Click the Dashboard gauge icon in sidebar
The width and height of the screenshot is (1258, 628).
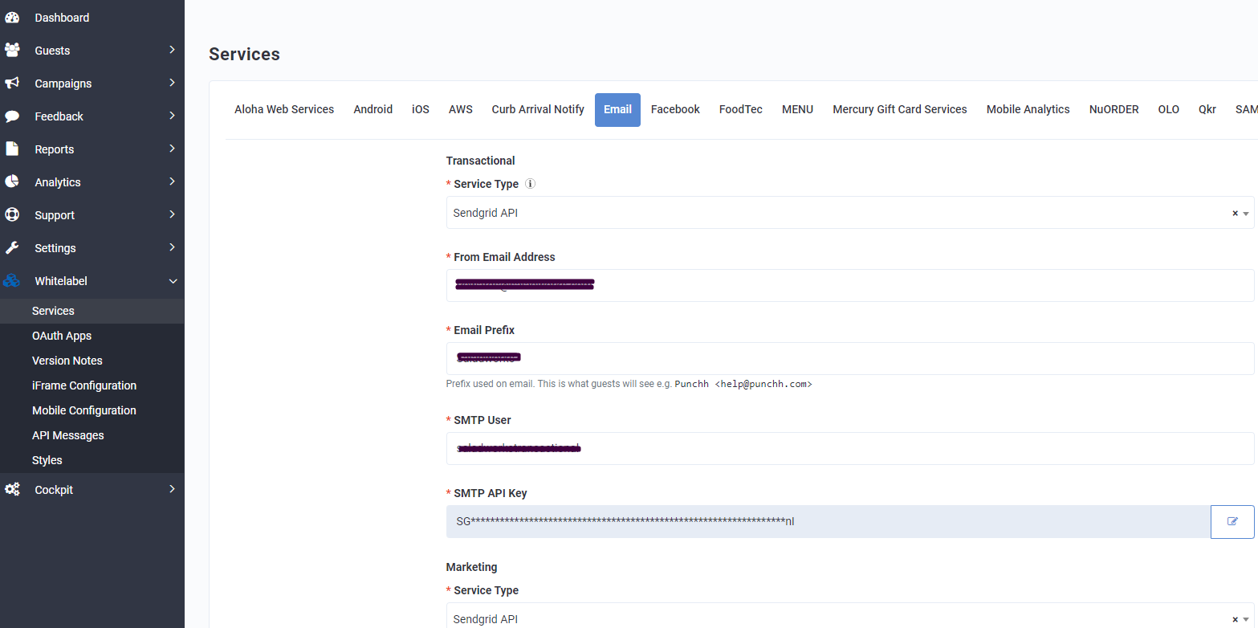click(x=12, y=18)
